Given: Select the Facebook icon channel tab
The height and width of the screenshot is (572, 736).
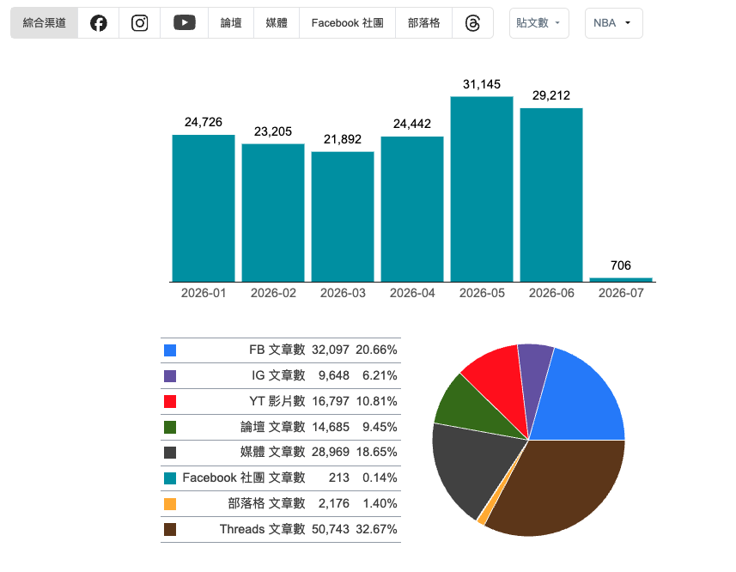Looking at the screenshot, I should click(x=98, y=23).
